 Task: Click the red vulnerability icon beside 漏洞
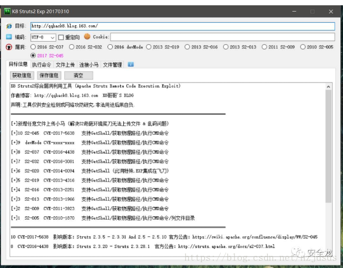(x=9, y=47)
